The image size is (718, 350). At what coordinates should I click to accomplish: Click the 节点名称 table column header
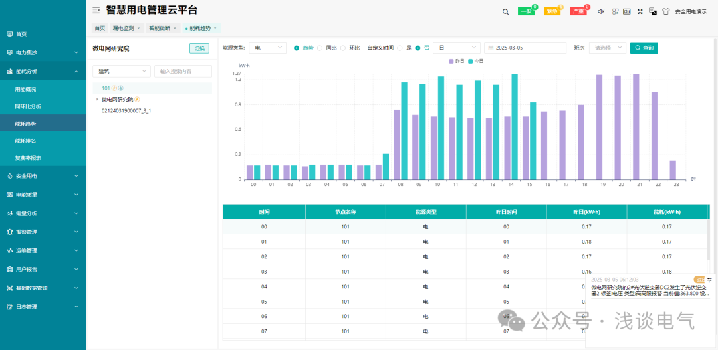tap(346, 212)
